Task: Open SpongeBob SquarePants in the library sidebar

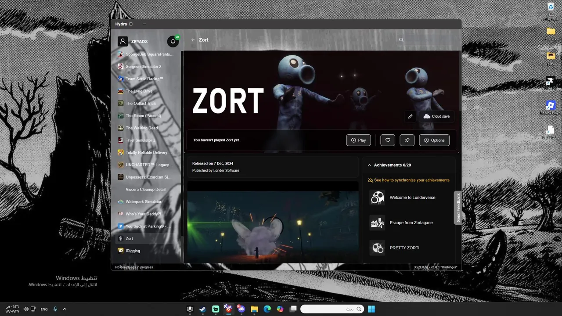Action: pos(147,54)
